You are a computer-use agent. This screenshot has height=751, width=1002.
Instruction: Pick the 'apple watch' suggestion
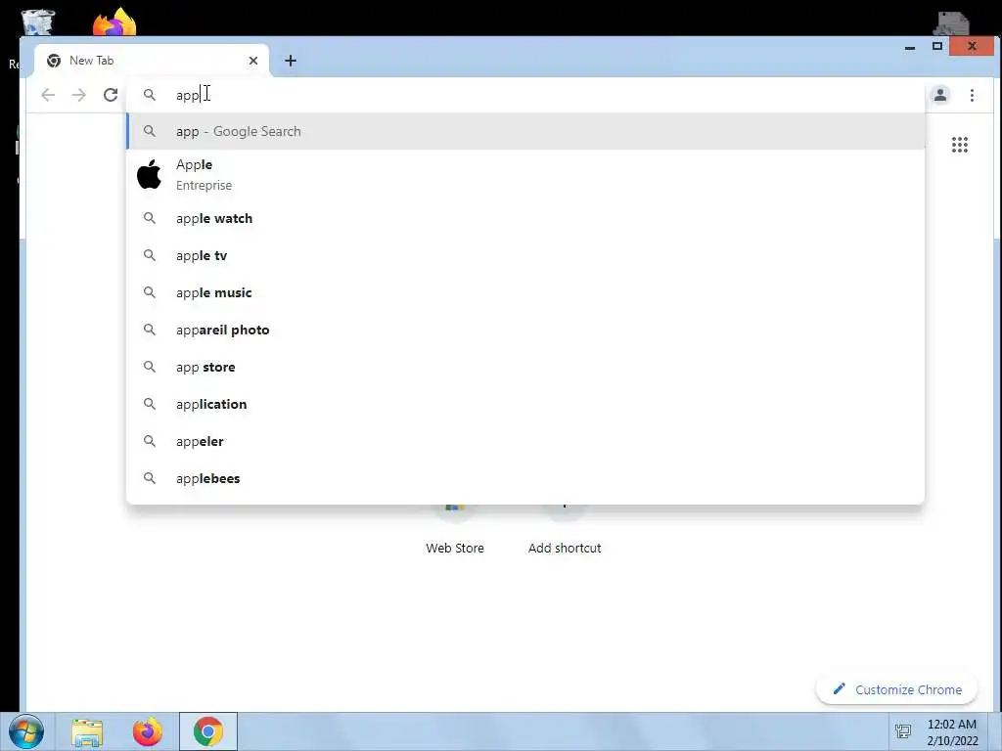525,218
